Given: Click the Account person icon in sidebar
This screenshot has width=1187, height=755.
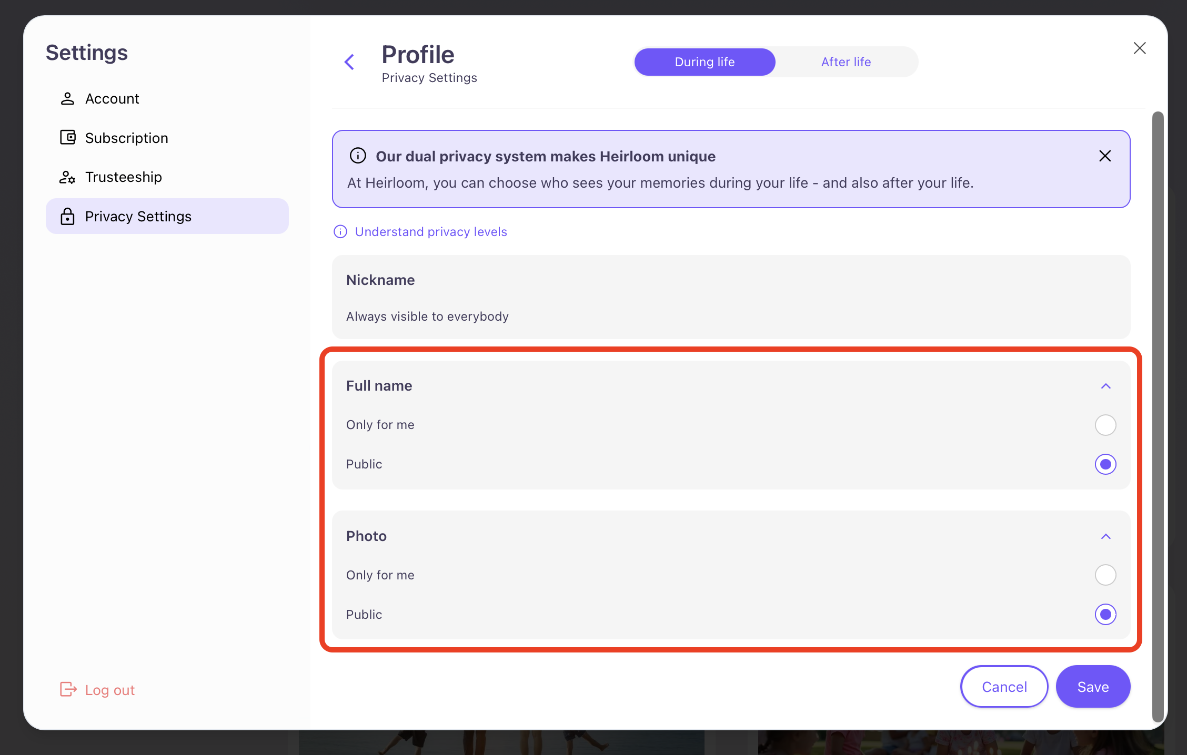Looking at the screenshot, I should [x=67, y=99].
